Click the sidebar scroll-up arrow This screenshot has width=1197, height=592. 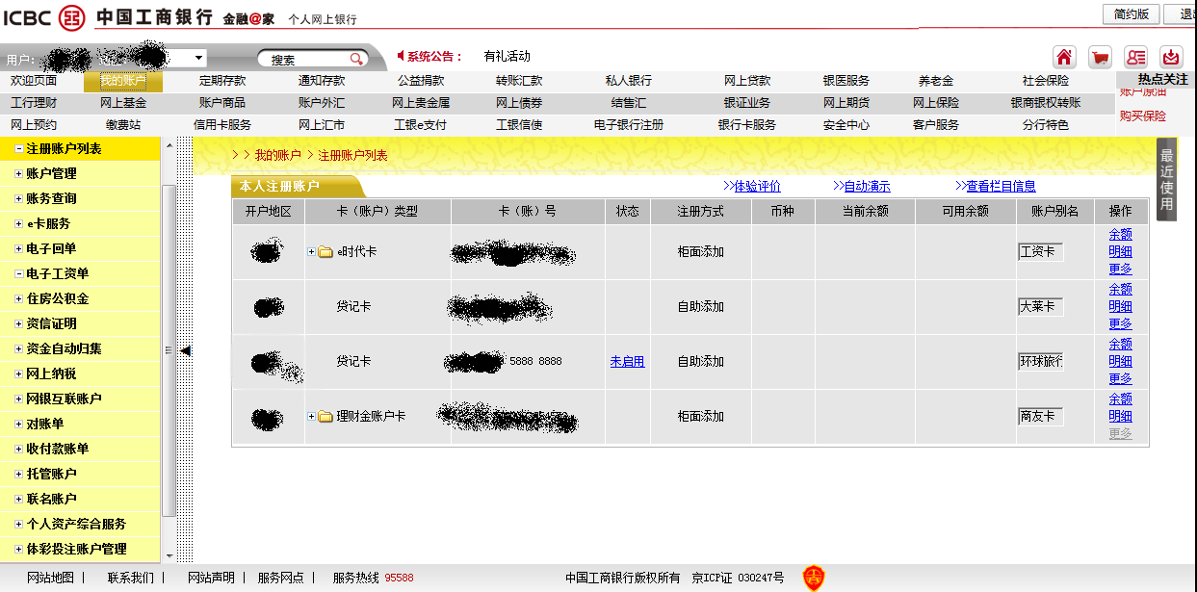point(169,144)
